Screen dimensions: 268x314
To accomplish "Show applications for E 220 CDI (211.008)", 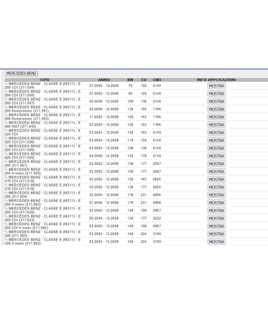I will 216,156.
